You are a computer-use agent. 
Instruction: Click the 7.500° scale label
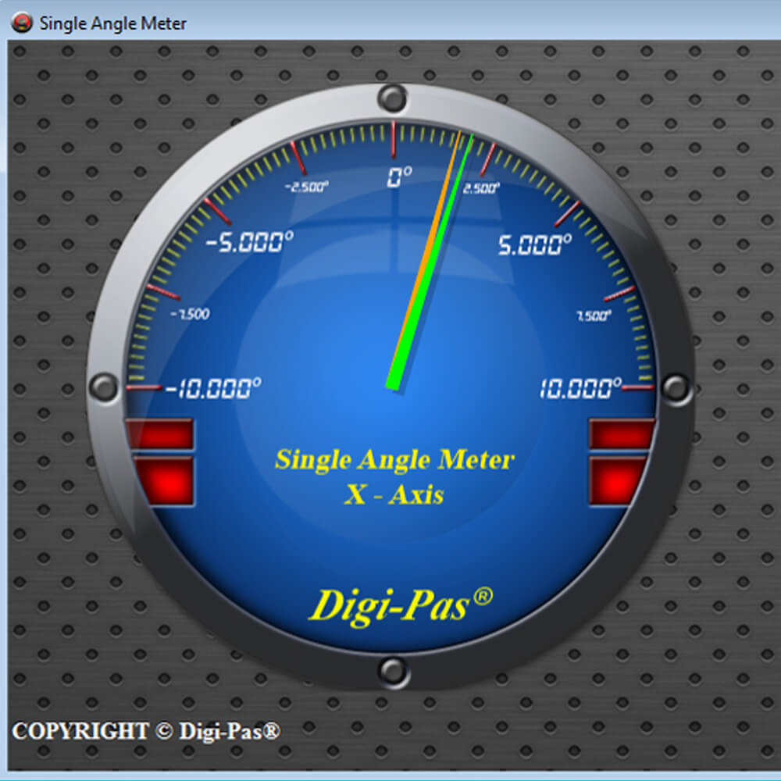(x=594, y=316)
